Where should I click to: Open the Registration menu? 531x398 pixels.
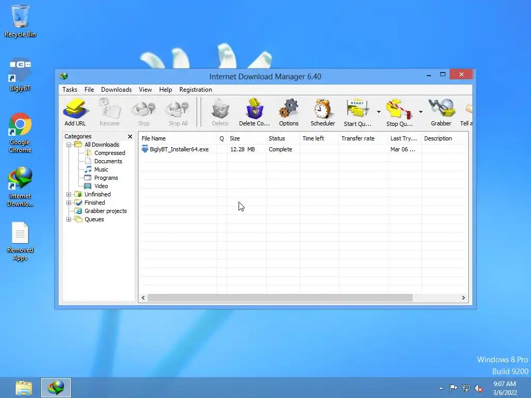195,90
